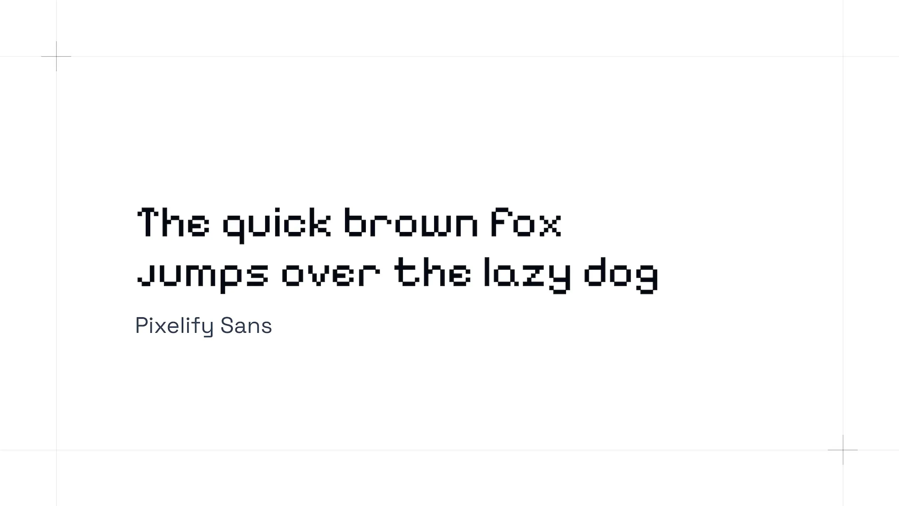Click the bottom-right crosshair registration mark
This screenshot has width=899, height=506.
843,450
